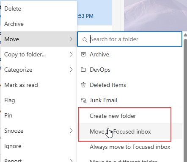Click the Deleted Items trash icon
This screenshot has height=162, width=187.
tap(83, 85)
